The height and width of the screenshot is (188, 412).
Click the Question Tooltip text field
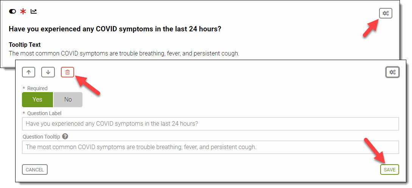[x=210, y=147]
